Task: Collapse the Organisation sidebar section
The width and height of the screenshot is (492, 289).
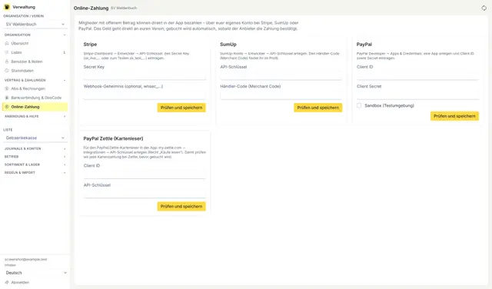Action: [35, 35]
